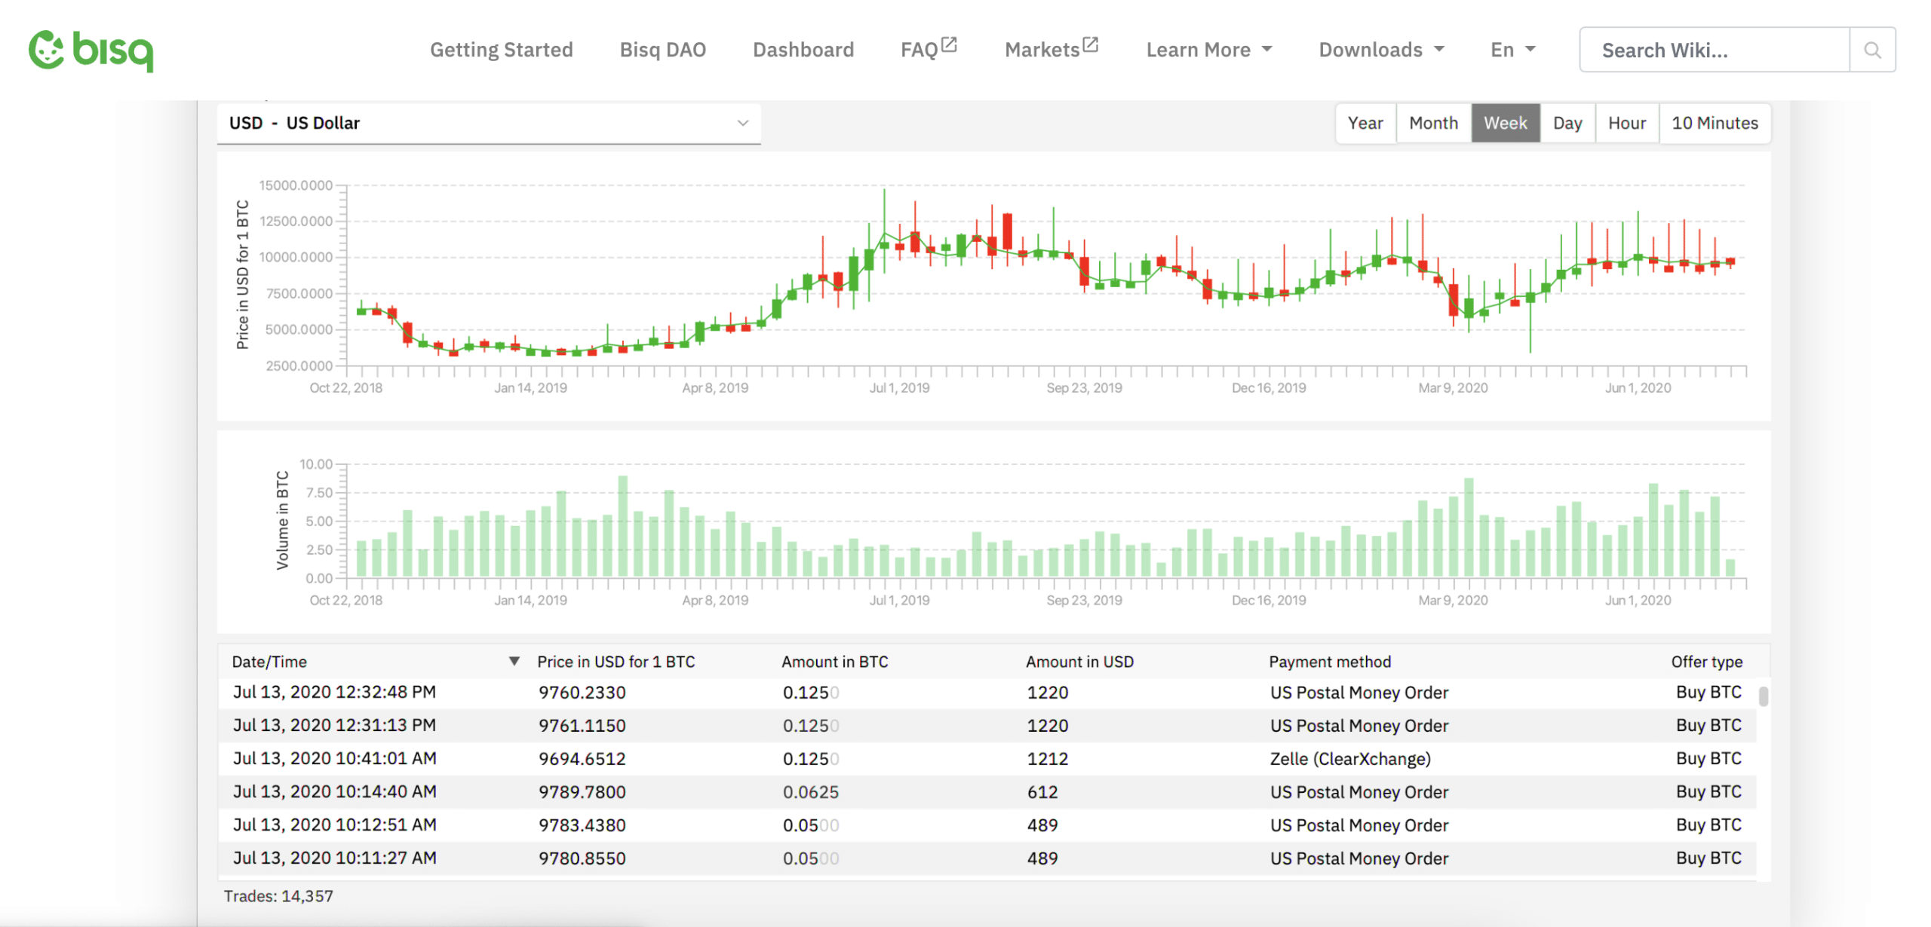Open the Getting Started page
Viewport: 1931px width, 927px height.
tap(501, 50)
